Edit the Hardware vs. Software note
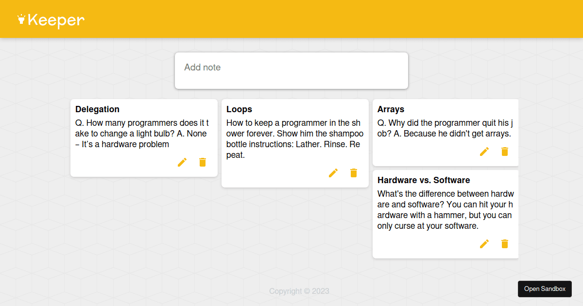Screen dimensions: 583x306 [x=484, y=244]
